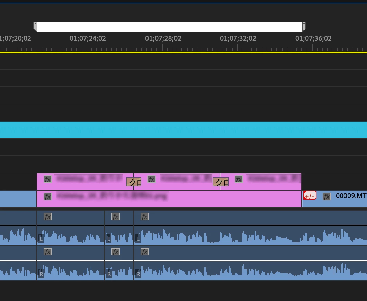Select the long cyan clip on the video track
Viewport: 367px width, 301px height.
[x=183, y=130]
